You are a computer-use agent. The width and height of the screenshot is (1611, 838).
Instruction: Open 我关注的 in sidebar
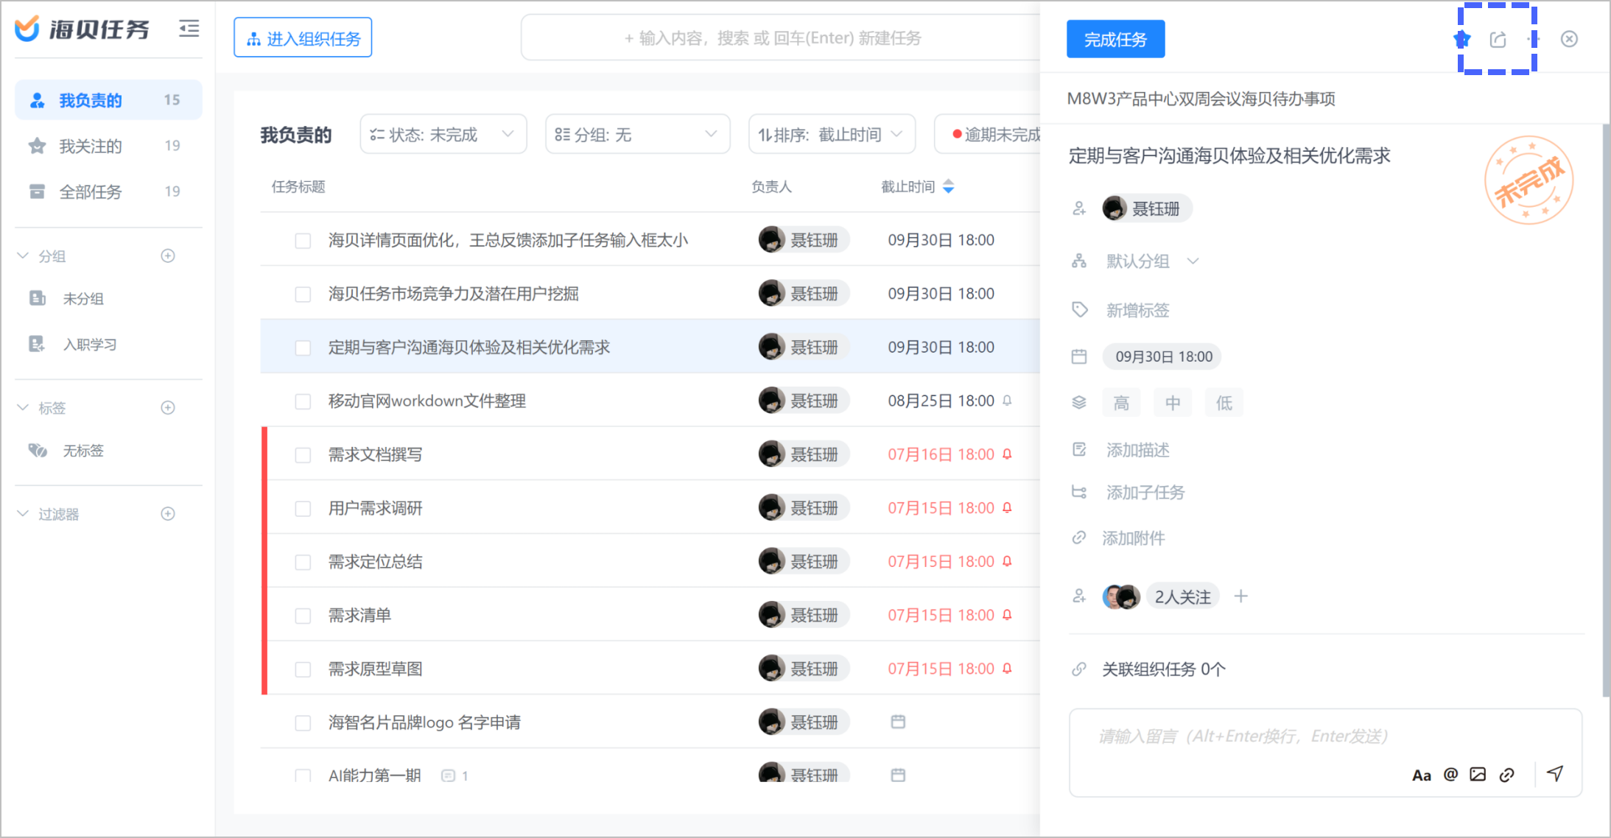[x=108, y=146]
